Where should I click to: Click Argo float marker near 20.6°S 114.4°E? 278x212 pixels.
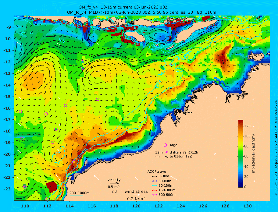(74, 162)
